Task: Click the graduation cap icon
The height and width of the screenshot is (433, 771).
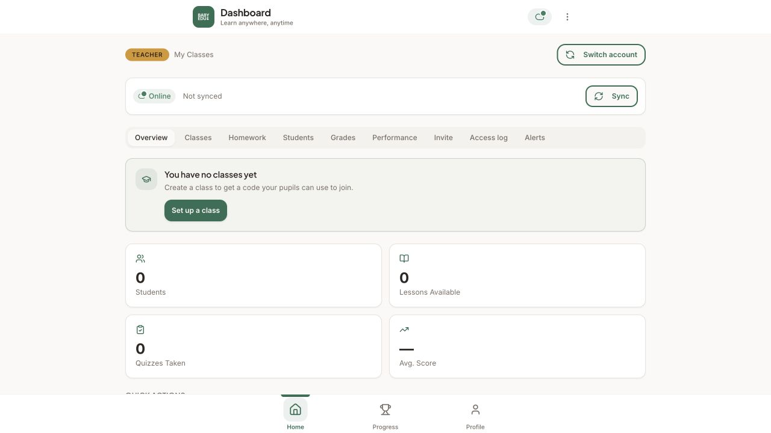Action: 146,179
